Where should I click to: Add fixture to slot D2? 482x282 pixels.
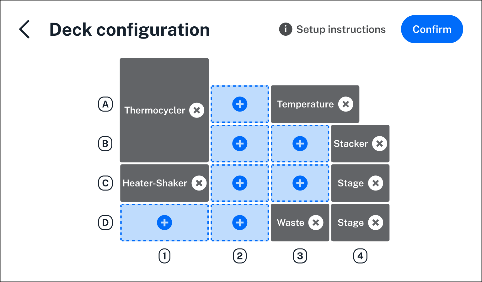click(240, 222)
